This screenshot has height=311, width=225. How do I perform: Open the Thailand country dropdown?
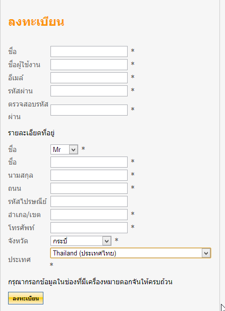tap(131, 253)
